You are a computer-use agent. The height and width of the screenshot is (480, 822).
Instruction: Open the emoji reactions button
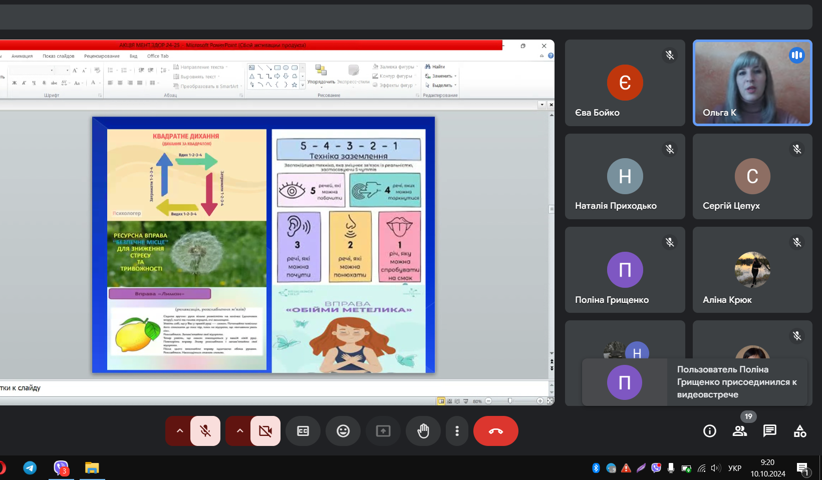coord(343,431)
